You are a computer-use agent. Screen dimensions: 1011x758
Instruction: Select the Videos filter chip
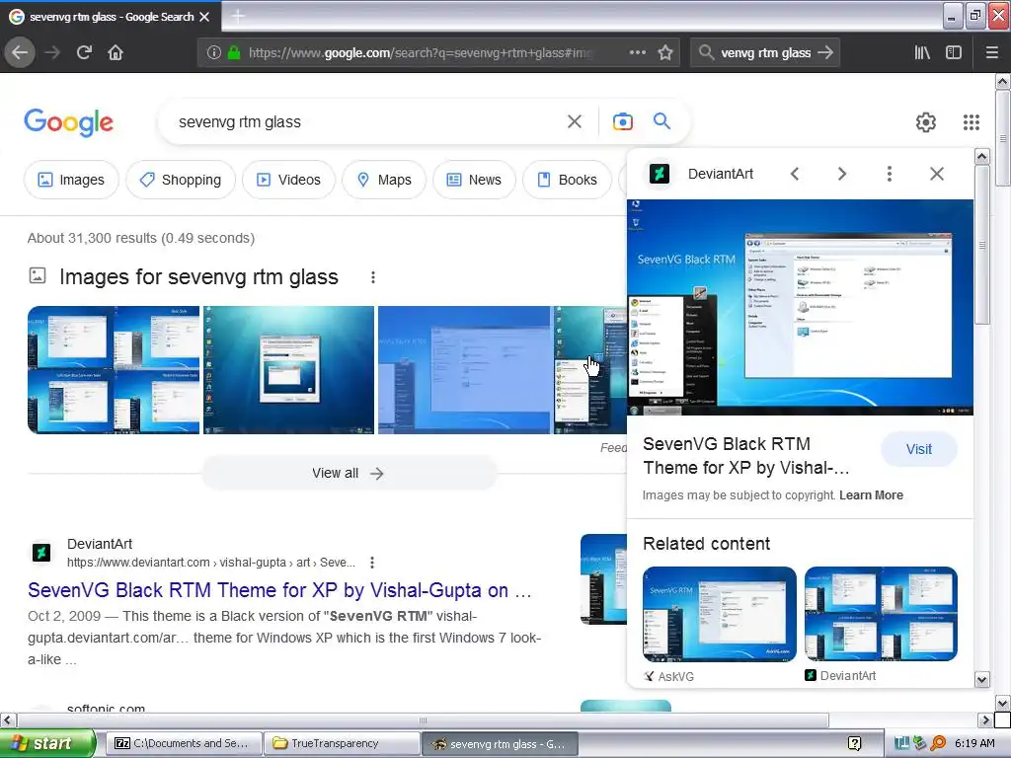(x=289, y=180)
